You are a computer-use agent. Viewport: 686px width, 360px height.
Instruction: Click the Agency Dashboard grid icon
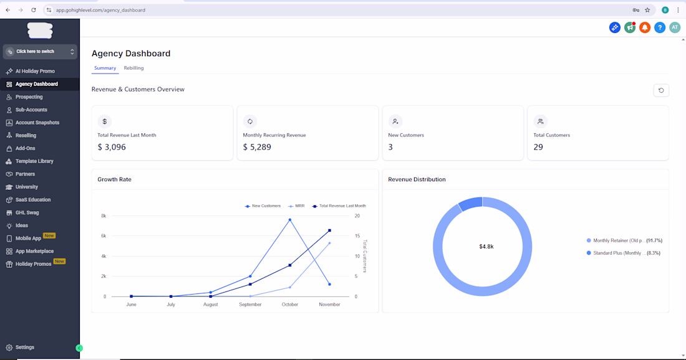[x=9, y=84]
